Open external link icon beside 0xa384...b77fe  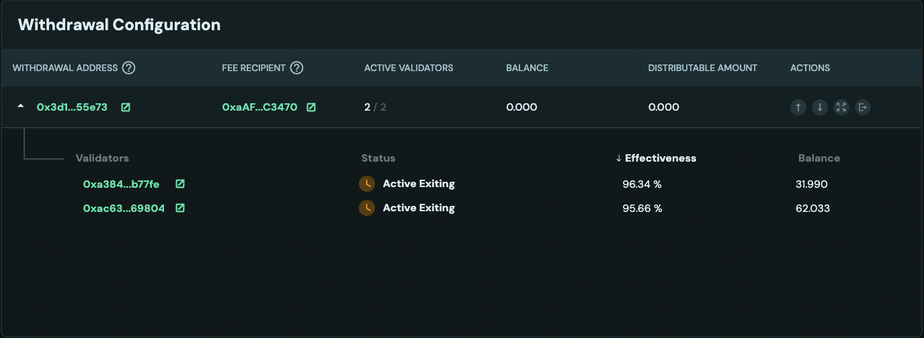coord(180,184)
